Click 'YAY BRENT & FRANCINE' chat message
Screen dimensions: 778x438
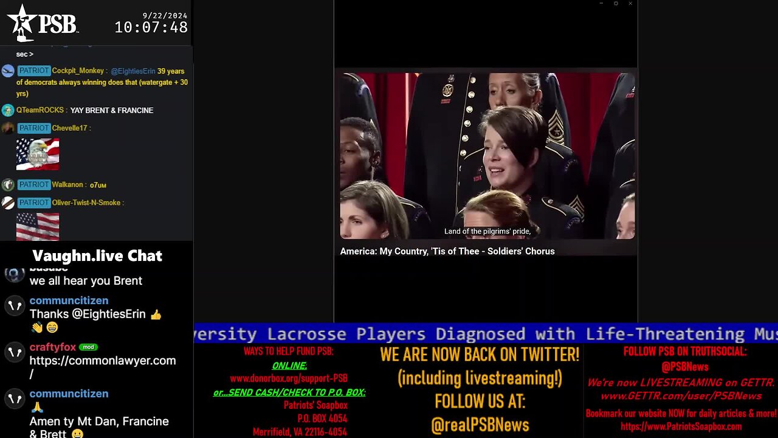(x=112, y=110)
